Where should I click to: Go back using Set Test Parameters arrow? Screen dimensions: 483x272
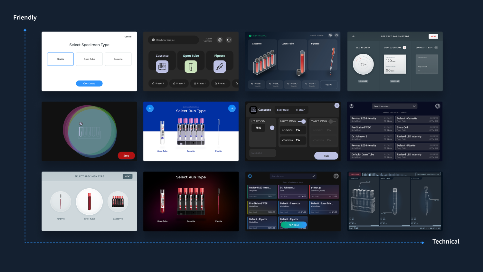[x=353, y=36]
